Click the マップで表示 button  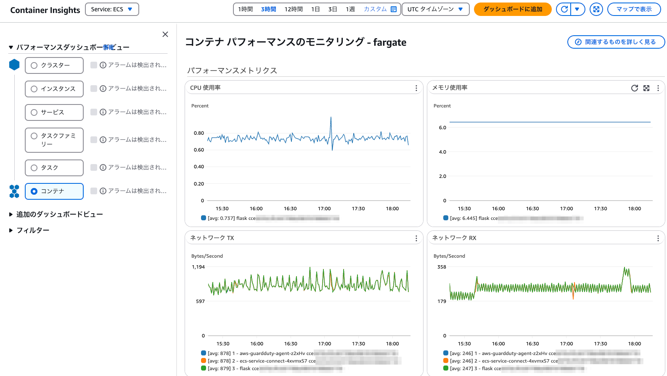pos(634,9)
